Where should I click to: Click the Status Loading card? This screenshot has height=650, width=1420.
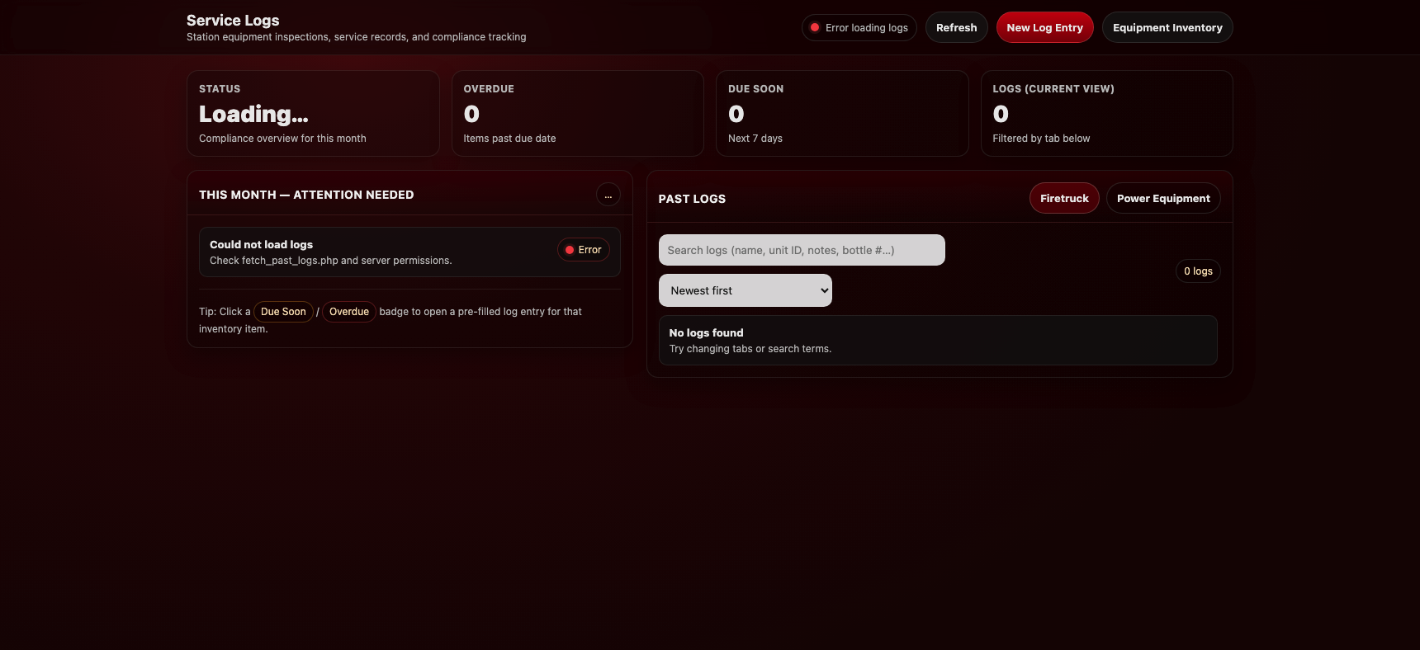point(313,113)
